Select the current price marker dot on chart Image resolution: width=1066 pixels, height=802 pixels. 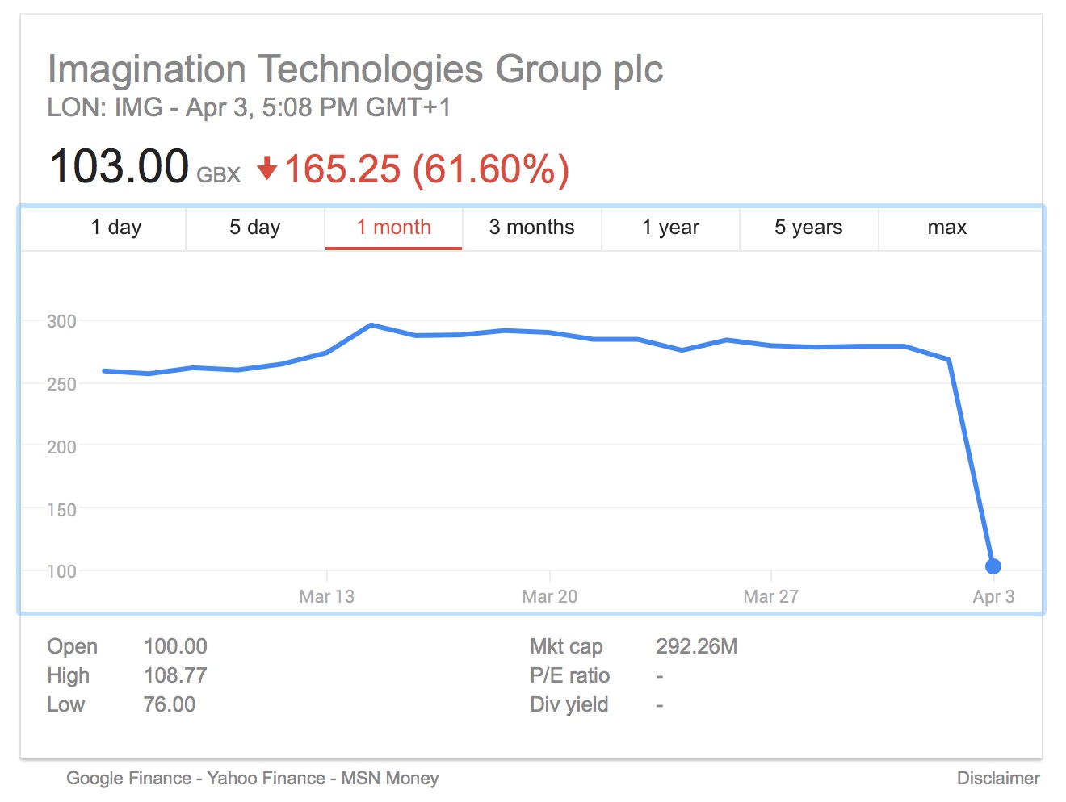(x=993, y=566)
